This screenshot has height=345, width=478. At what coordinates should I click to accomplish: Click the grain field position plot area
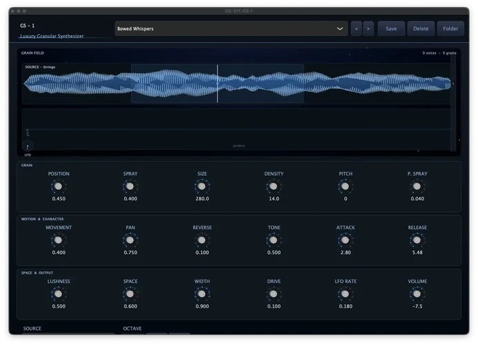click(x=237, y=129)
